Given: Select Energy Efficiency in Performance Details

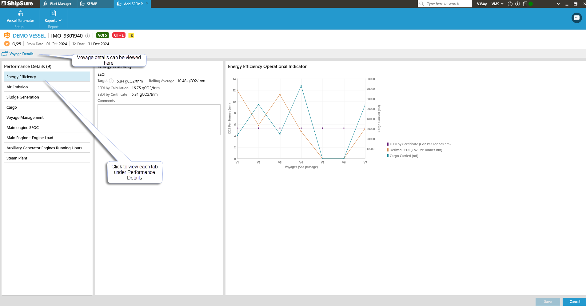Looking at the screenshot, I should coord(47,77).
